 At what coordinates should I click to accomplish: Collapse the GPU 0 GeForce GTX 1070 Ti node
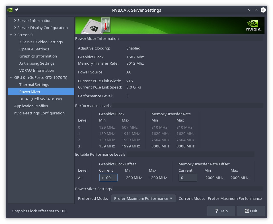[11, 77]
